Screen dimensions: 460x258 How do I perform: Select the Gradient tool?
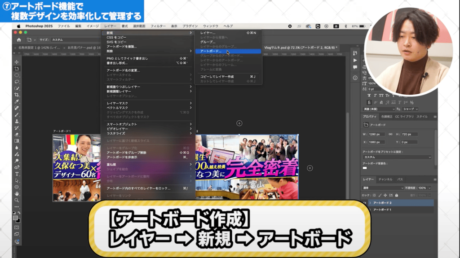17,141
